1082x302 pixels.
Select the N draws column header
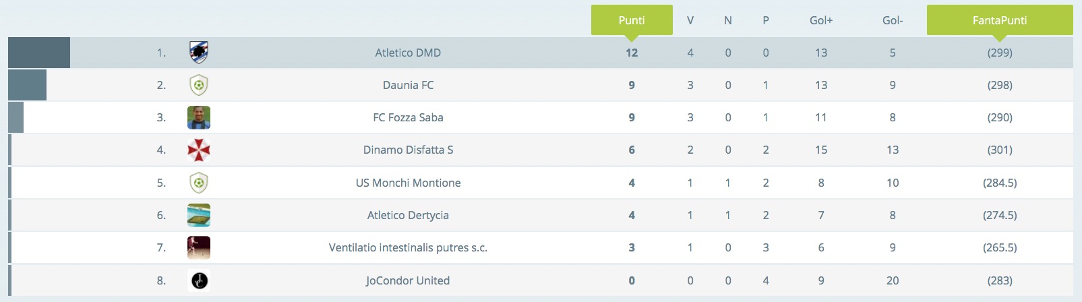(x=728, y=20)
